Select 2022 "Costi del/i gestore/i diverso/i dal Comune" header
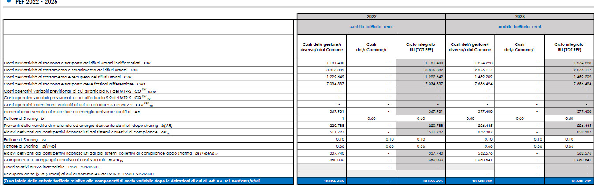Screen dimensions: 594x185 [x=322, y=47]
